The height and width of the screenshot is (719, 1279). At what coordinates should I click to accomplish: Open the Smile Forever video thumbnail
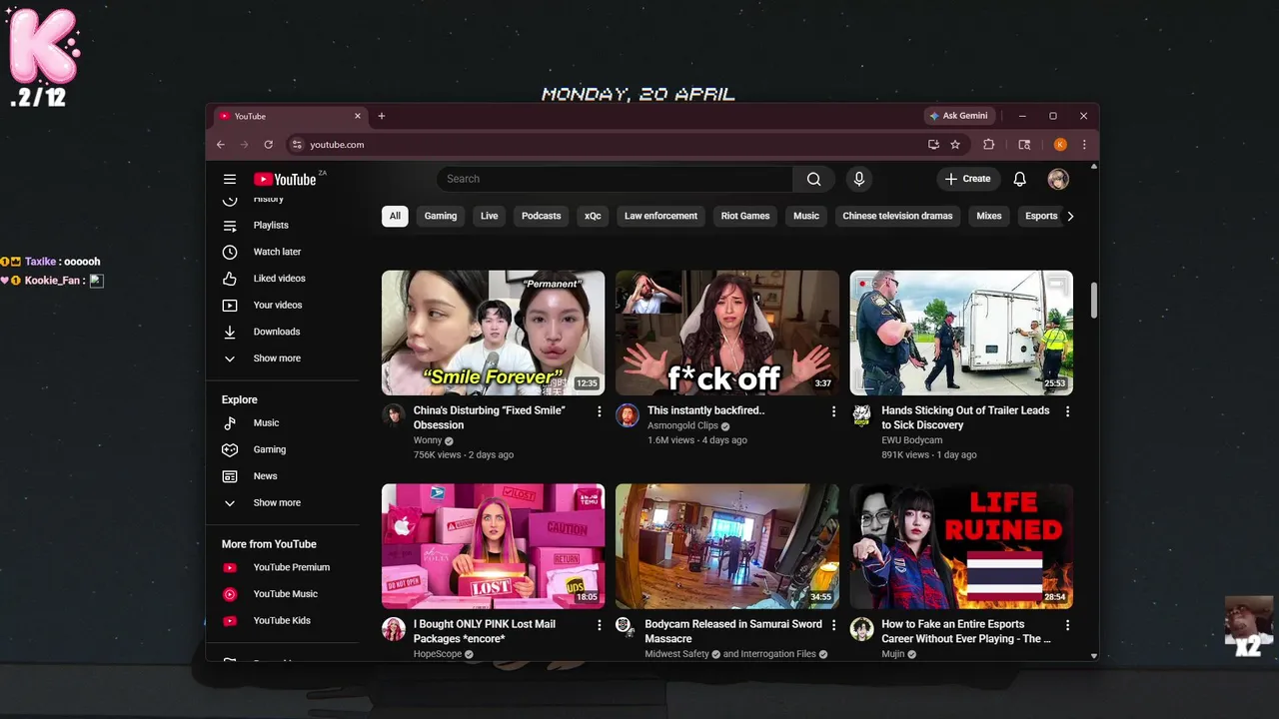493,333
